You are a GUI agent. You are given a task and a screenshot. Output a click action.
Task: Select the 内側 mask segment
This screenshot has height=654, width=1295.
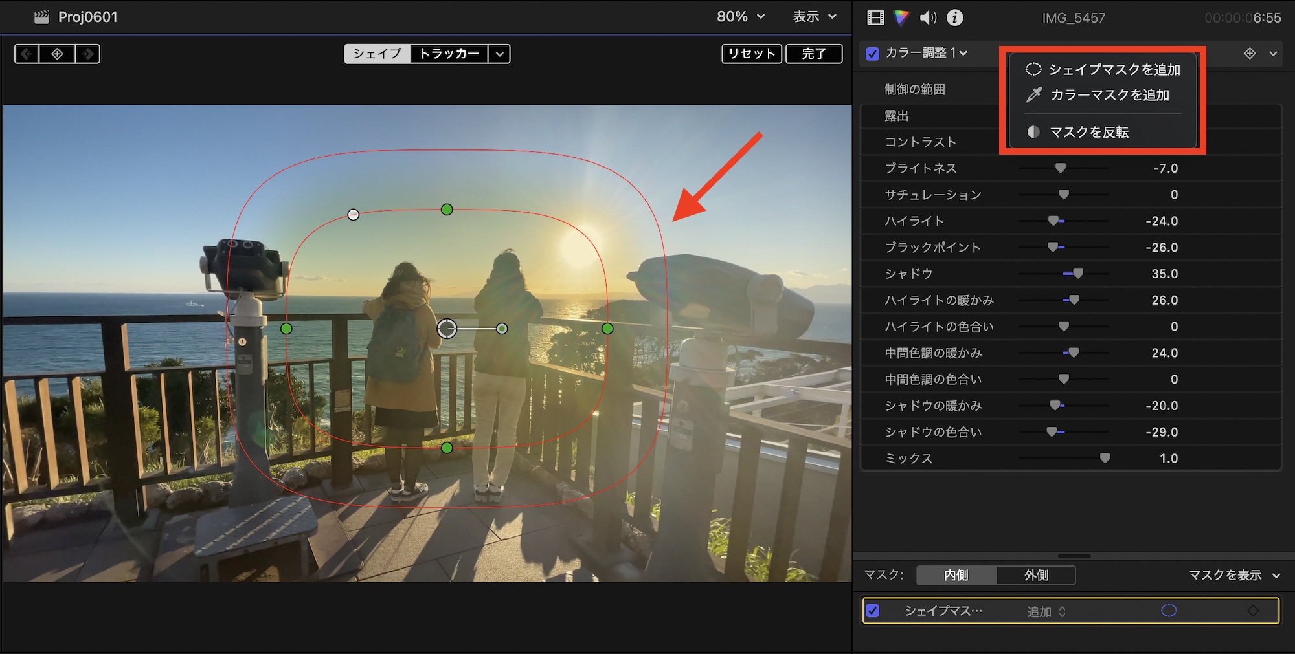(x=956, y=575)
